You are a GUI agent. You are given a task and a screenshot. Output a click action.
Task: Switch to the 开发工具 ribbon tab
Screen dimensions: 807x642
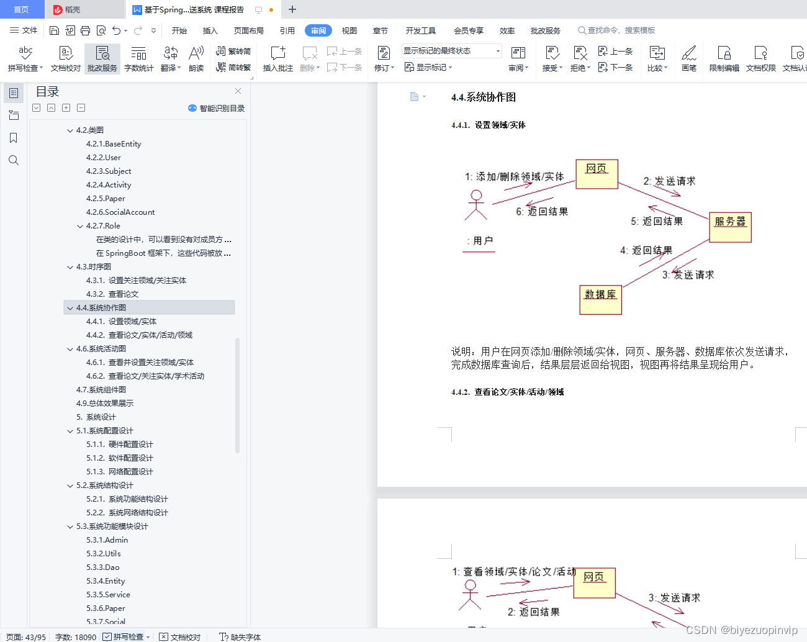[421, 30]
